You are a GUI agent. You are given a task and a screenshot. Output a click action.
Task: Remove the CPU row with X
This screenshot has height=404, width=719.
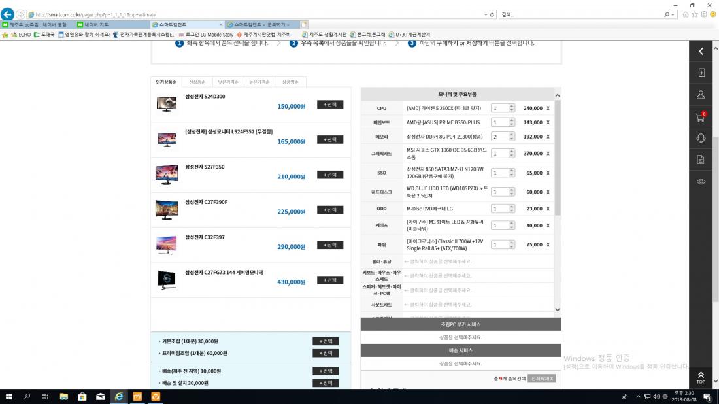click(x=548, y=108)
